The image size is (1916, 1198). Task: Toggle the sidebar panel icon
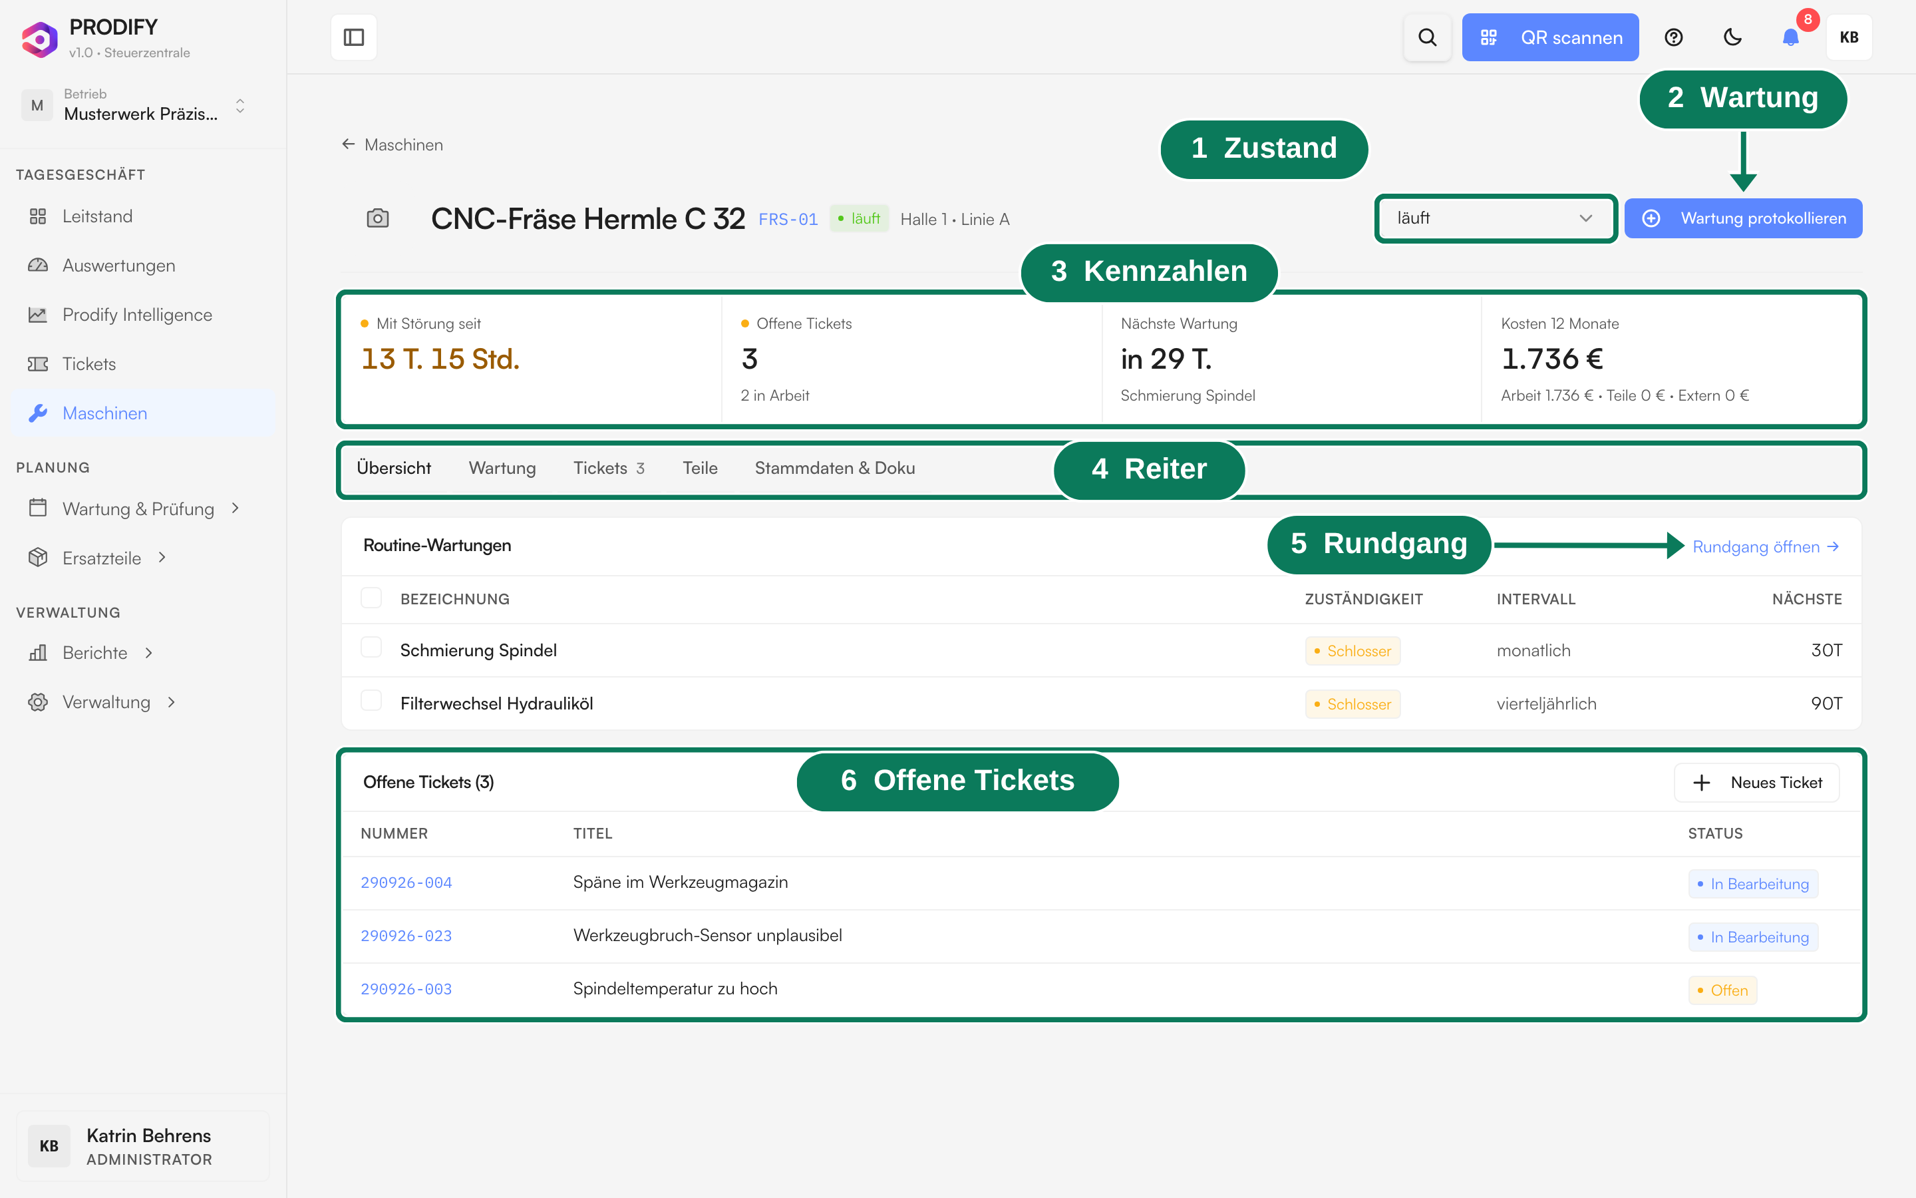(353, 37)
